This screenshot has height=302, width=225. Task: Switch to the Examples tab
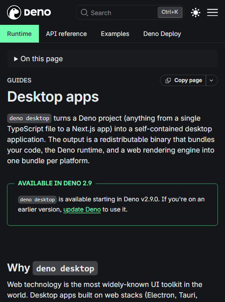(115, 34)
